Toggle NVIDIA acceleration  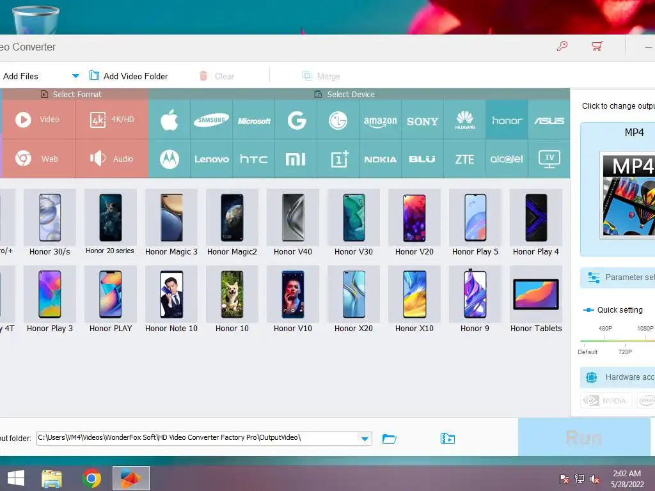click(x=606, y=401)
